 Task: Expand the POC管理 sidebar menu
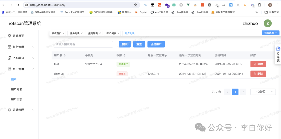(33, 58)
